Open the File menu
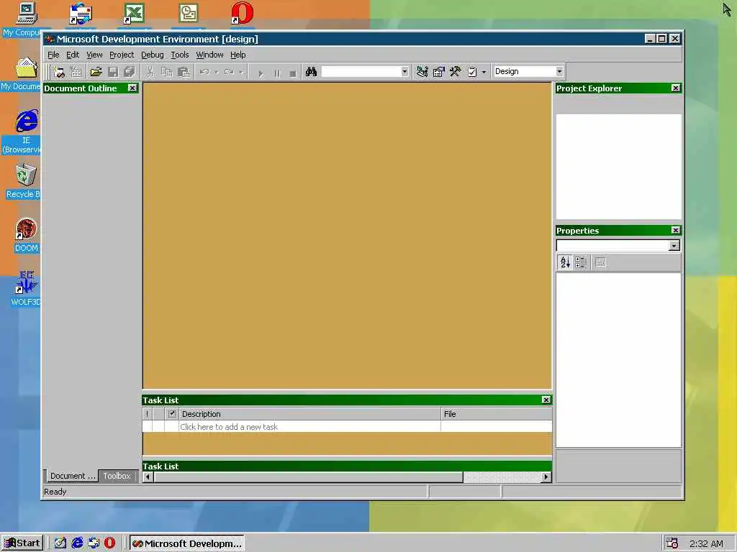The height and width of the screenshot is (552, 737). pos(53,55)
